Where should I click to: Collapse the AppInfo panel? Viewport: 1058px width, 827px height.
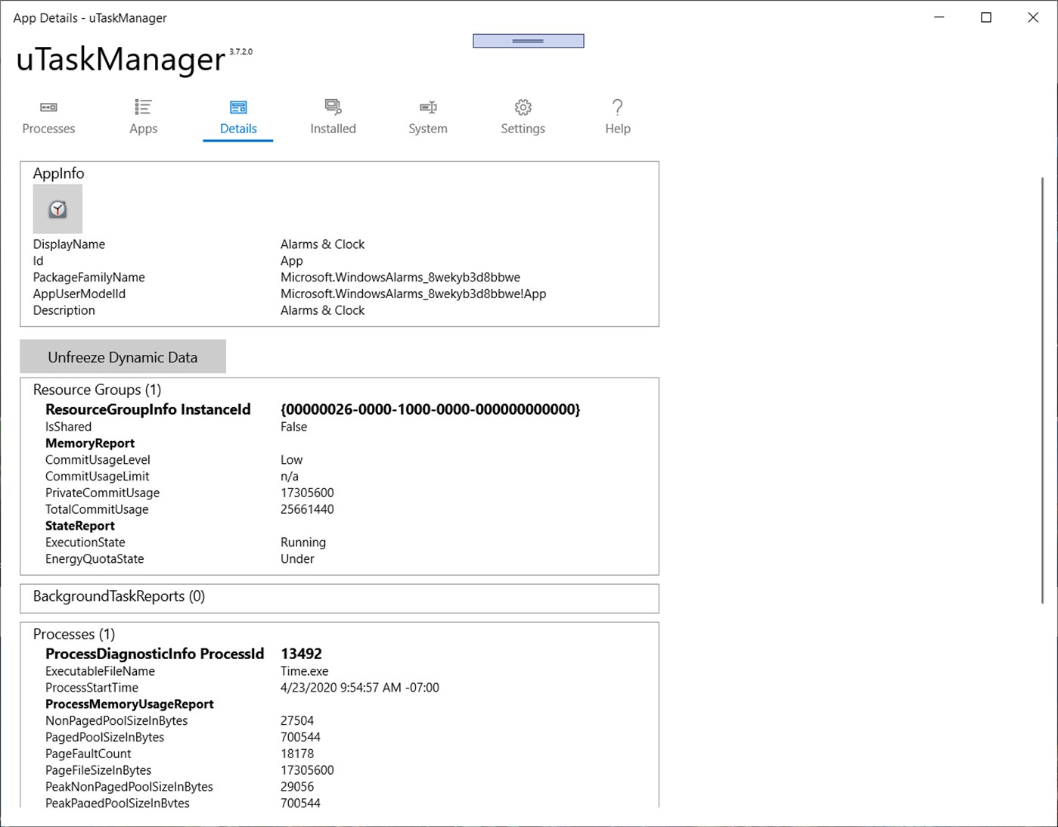pyautogui.click(x=58, y=173)
